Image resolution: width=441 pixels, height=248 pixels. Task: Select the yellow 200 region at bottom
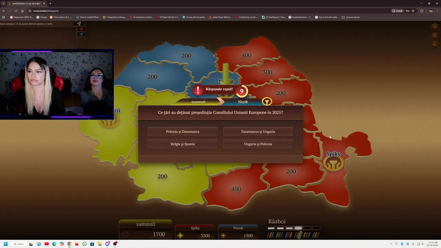tap(162, 176)
